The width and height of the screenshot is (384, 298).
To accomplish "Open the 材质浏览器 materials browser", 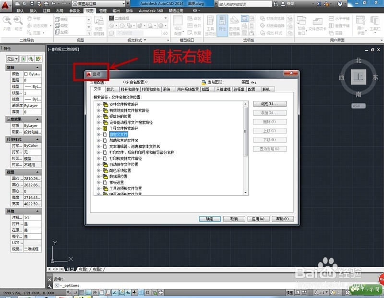I will click(x=272, y=19).
